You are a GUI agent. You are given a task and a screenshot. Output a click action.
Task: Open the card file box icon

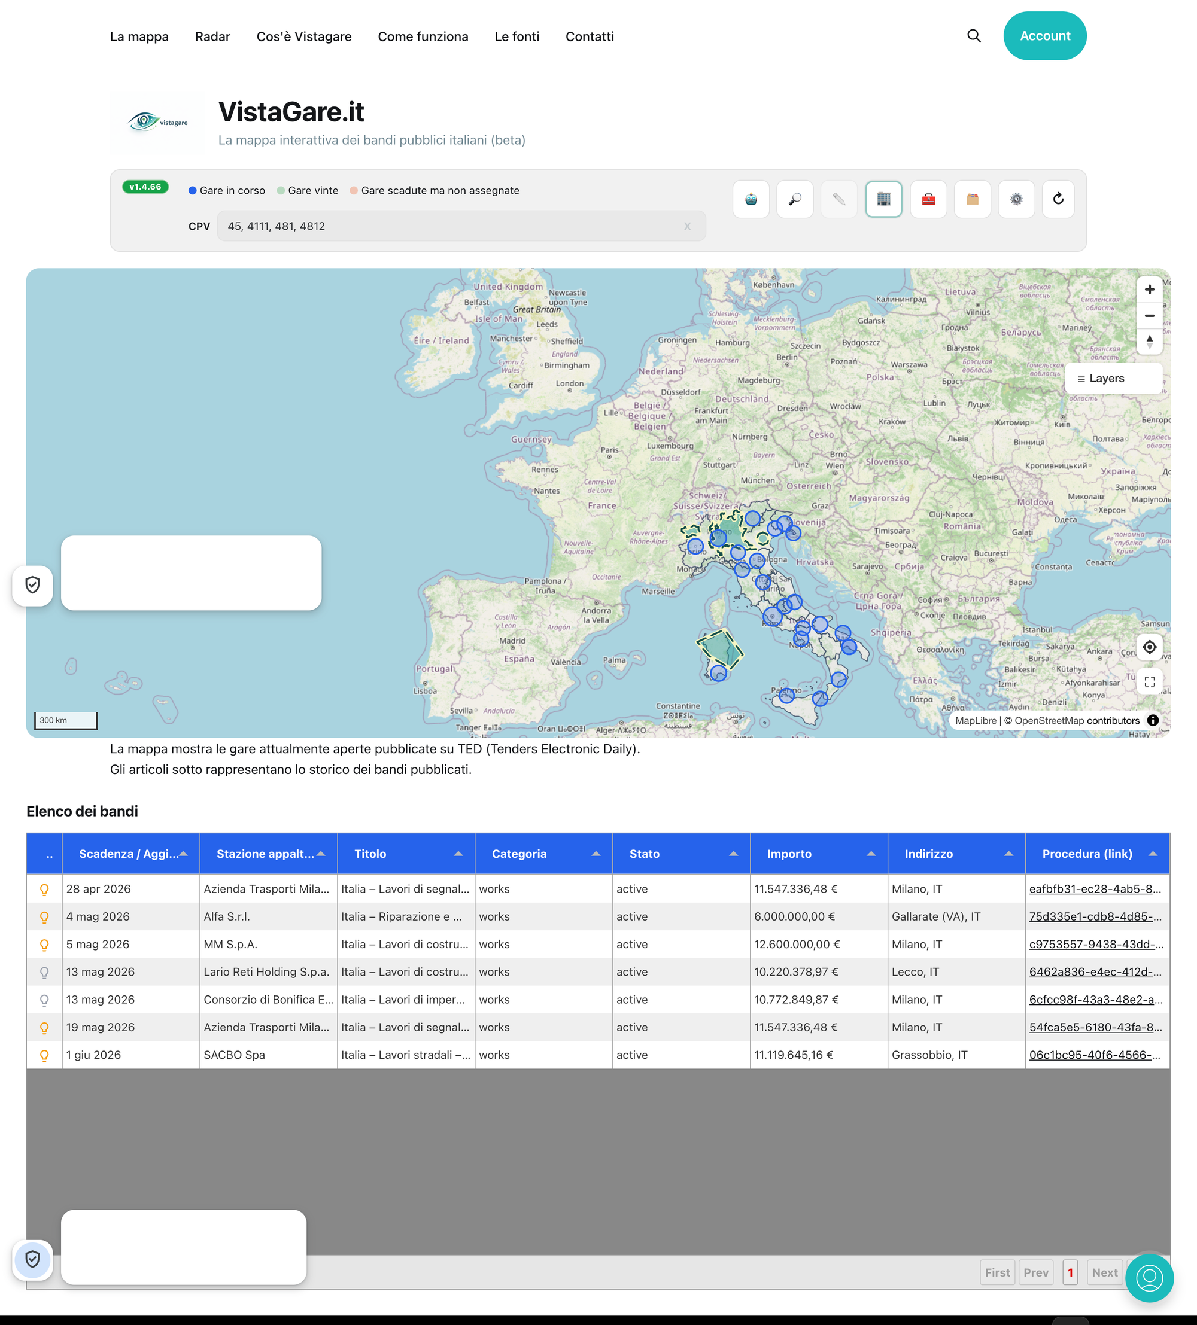tap(972, 199)
